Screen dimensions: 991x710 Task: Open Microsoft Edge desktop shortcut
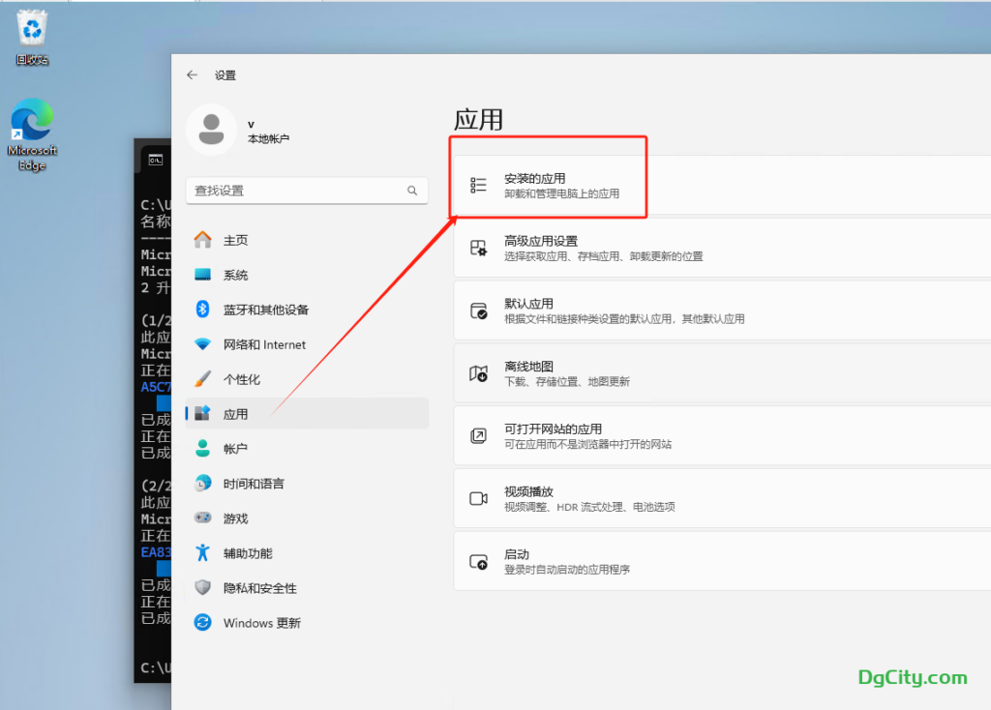pyautogui.click(x=32, y=126)
